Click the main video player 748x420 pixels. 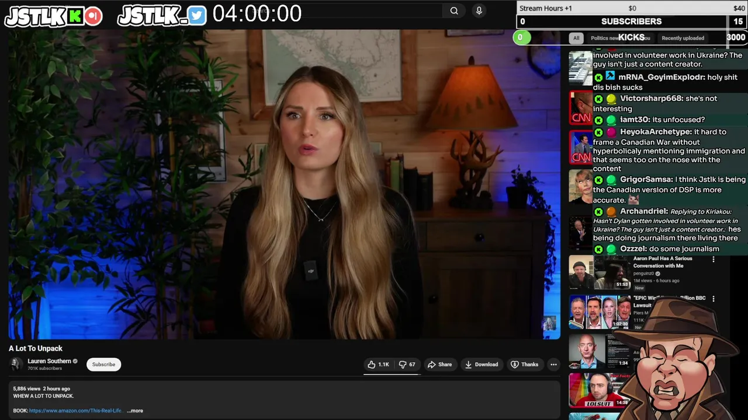[284, 184]
